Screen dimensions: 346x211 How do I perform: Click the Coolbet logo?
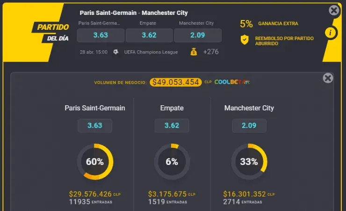[232, 82]
